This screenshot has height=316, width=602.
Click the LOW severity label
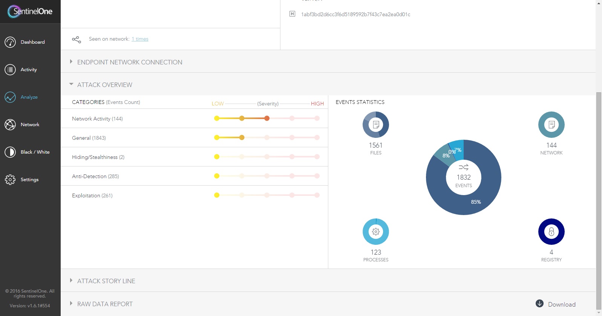click(x=218, y=104)
